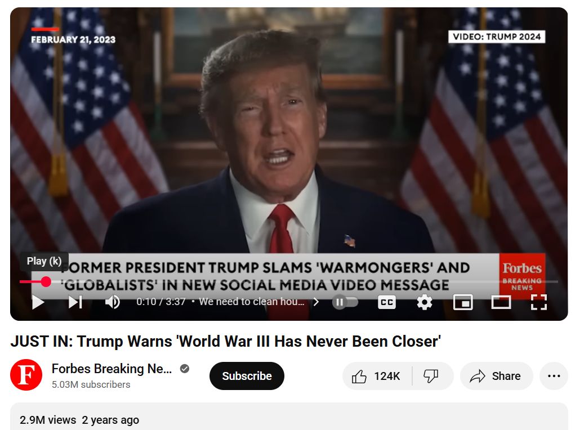Screen dimensions: 584x430
Task: Expand chapter 'We need to clean hou...' chevron
Action: (x=316, y=302)
